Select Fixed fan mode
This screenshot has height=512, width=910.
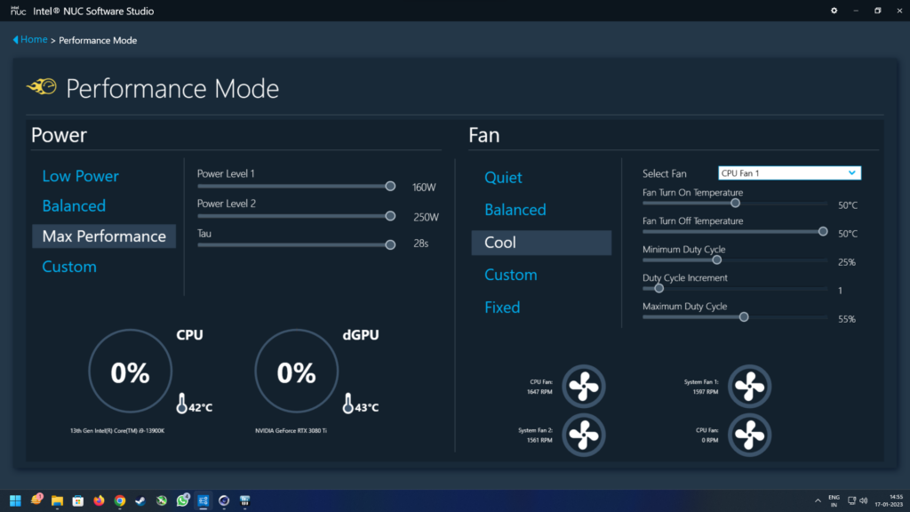[x=502, y=307]
